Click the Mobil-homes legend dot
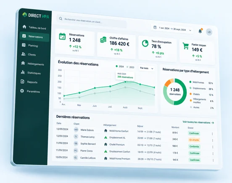 pos(190,82)
